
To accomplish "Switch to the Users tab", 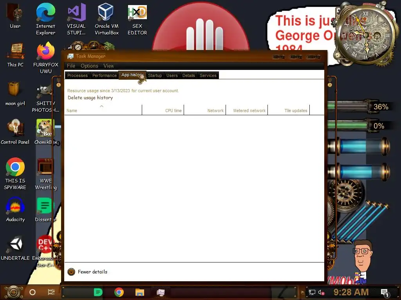I will 172,75.
